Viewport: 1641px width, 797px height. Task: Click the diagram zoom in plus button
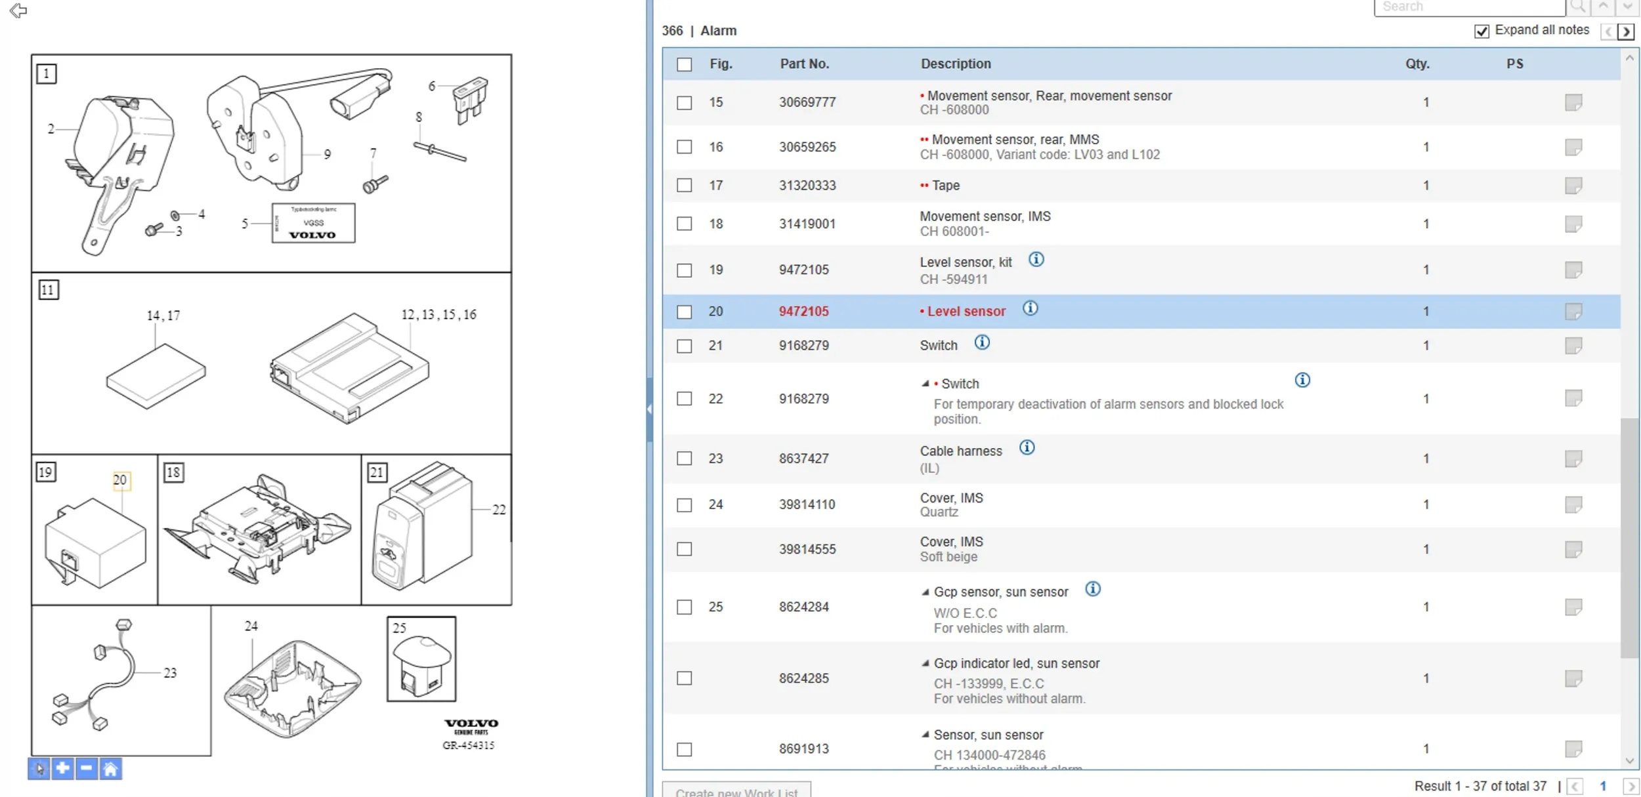click(62, 768)
